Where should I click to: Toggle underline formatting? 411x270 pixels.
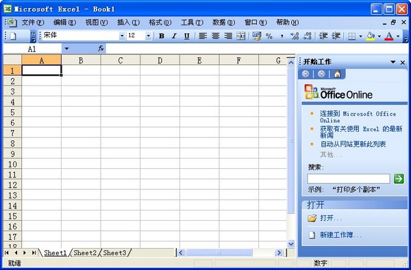[x=186, y=36]
